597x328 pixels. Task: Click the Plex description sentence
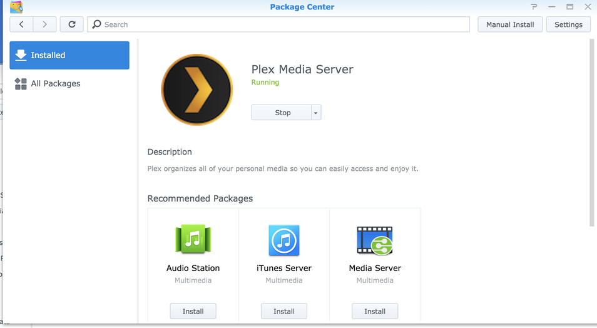[283, 168]
